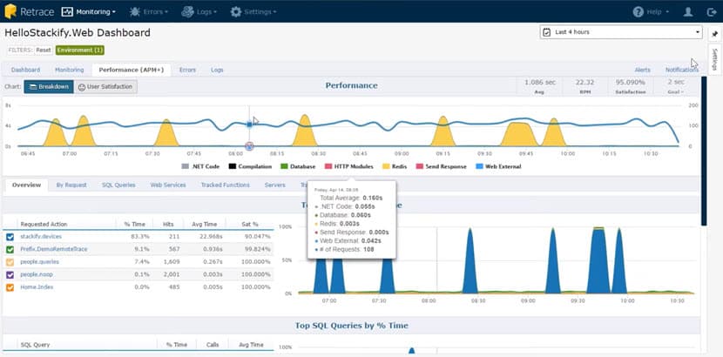The height and width of the screenshot is (357, 723).
Task: Open the stackify.devices action link
Action: (x=41, y=237)
